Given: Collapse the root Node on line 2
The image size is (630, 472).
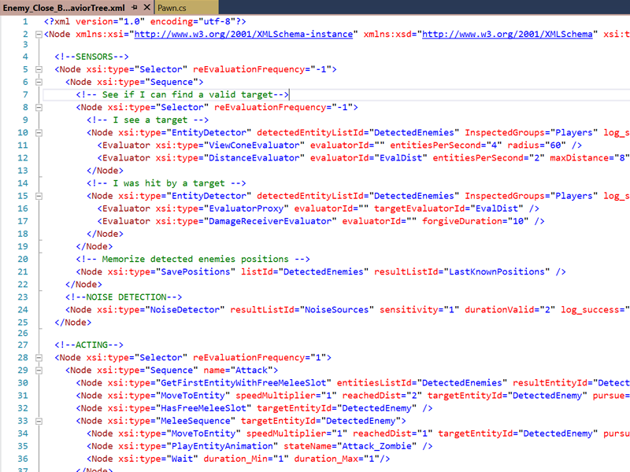Looking at the screenshot, I should point(39,35).
